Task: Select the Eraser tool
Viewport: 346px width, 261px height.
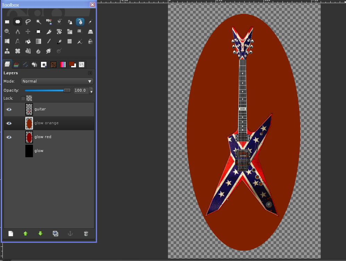Action: click(70, 41)
